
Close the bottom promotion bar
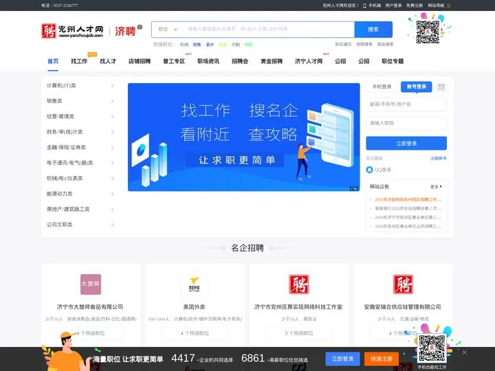point(464,352)
